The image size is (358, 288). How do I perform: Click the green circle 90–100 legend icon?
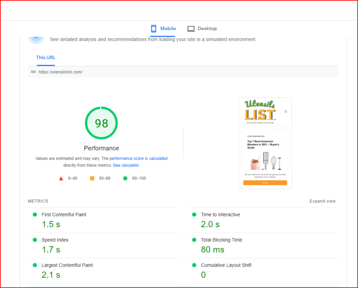(x=125, y=178)
